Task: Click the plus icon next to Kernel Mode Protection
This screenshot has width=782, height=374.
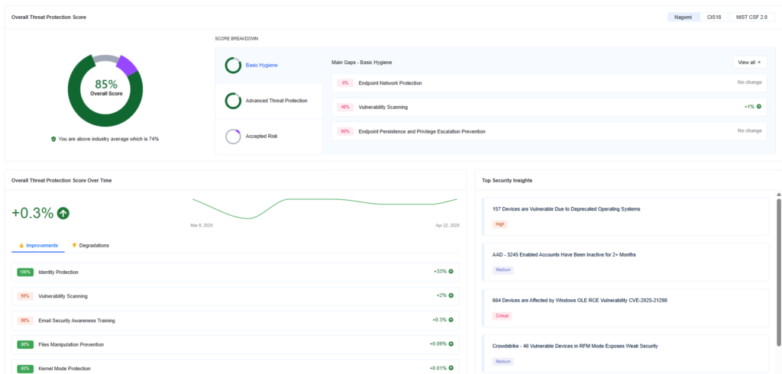Action: pos(451,369)
